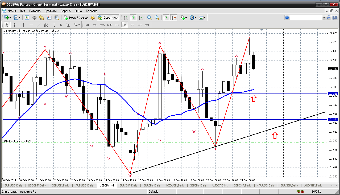This screenshot has width=340, height=195.
Task: Click the connection status bars icon
Action: coord(301,192)
